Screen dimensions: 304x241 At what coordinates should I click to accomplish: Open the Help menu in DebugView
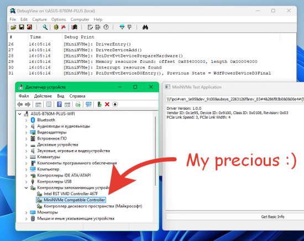click(98, 19)
